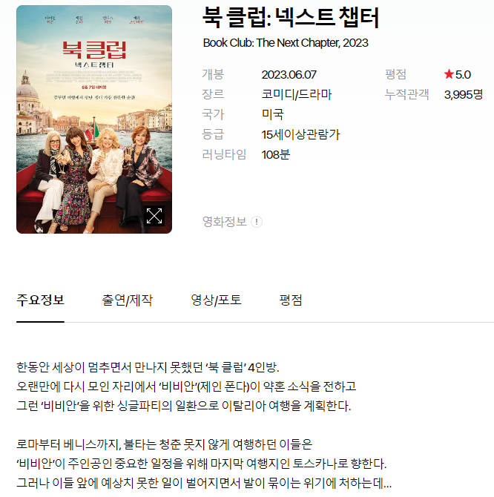494x497 pixels.
Task: Click the 북 클럽: 넥스트 챕터 title
Action: [x=290, y=18]
